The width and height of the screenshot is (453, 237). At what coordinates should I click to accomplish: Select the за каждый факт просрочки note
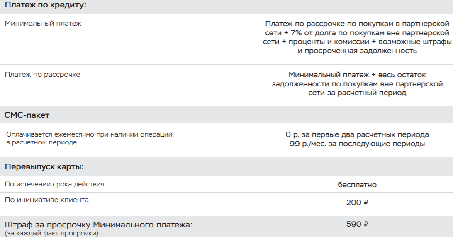[x=51, y=233]
